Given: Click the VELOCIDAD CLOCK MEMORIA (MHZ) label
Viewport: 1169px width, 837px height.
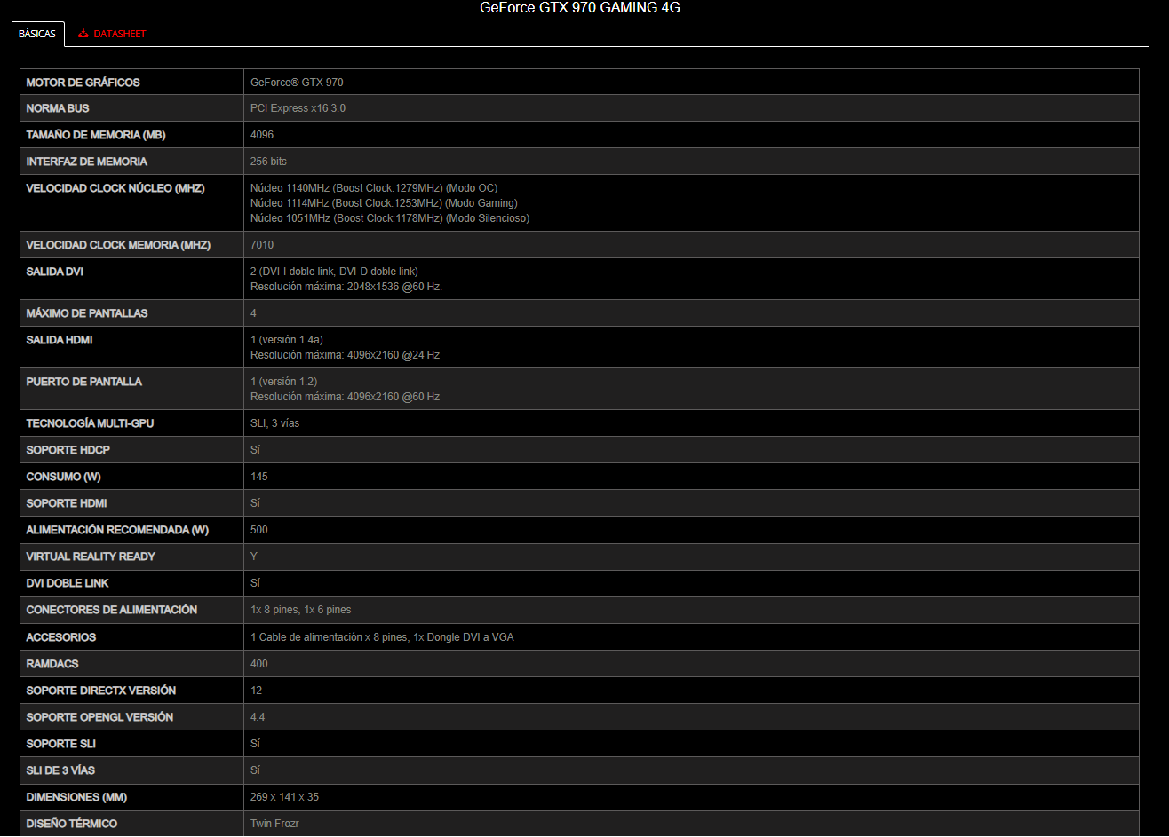Looking at the screenshot, I should tap(118, 245).
